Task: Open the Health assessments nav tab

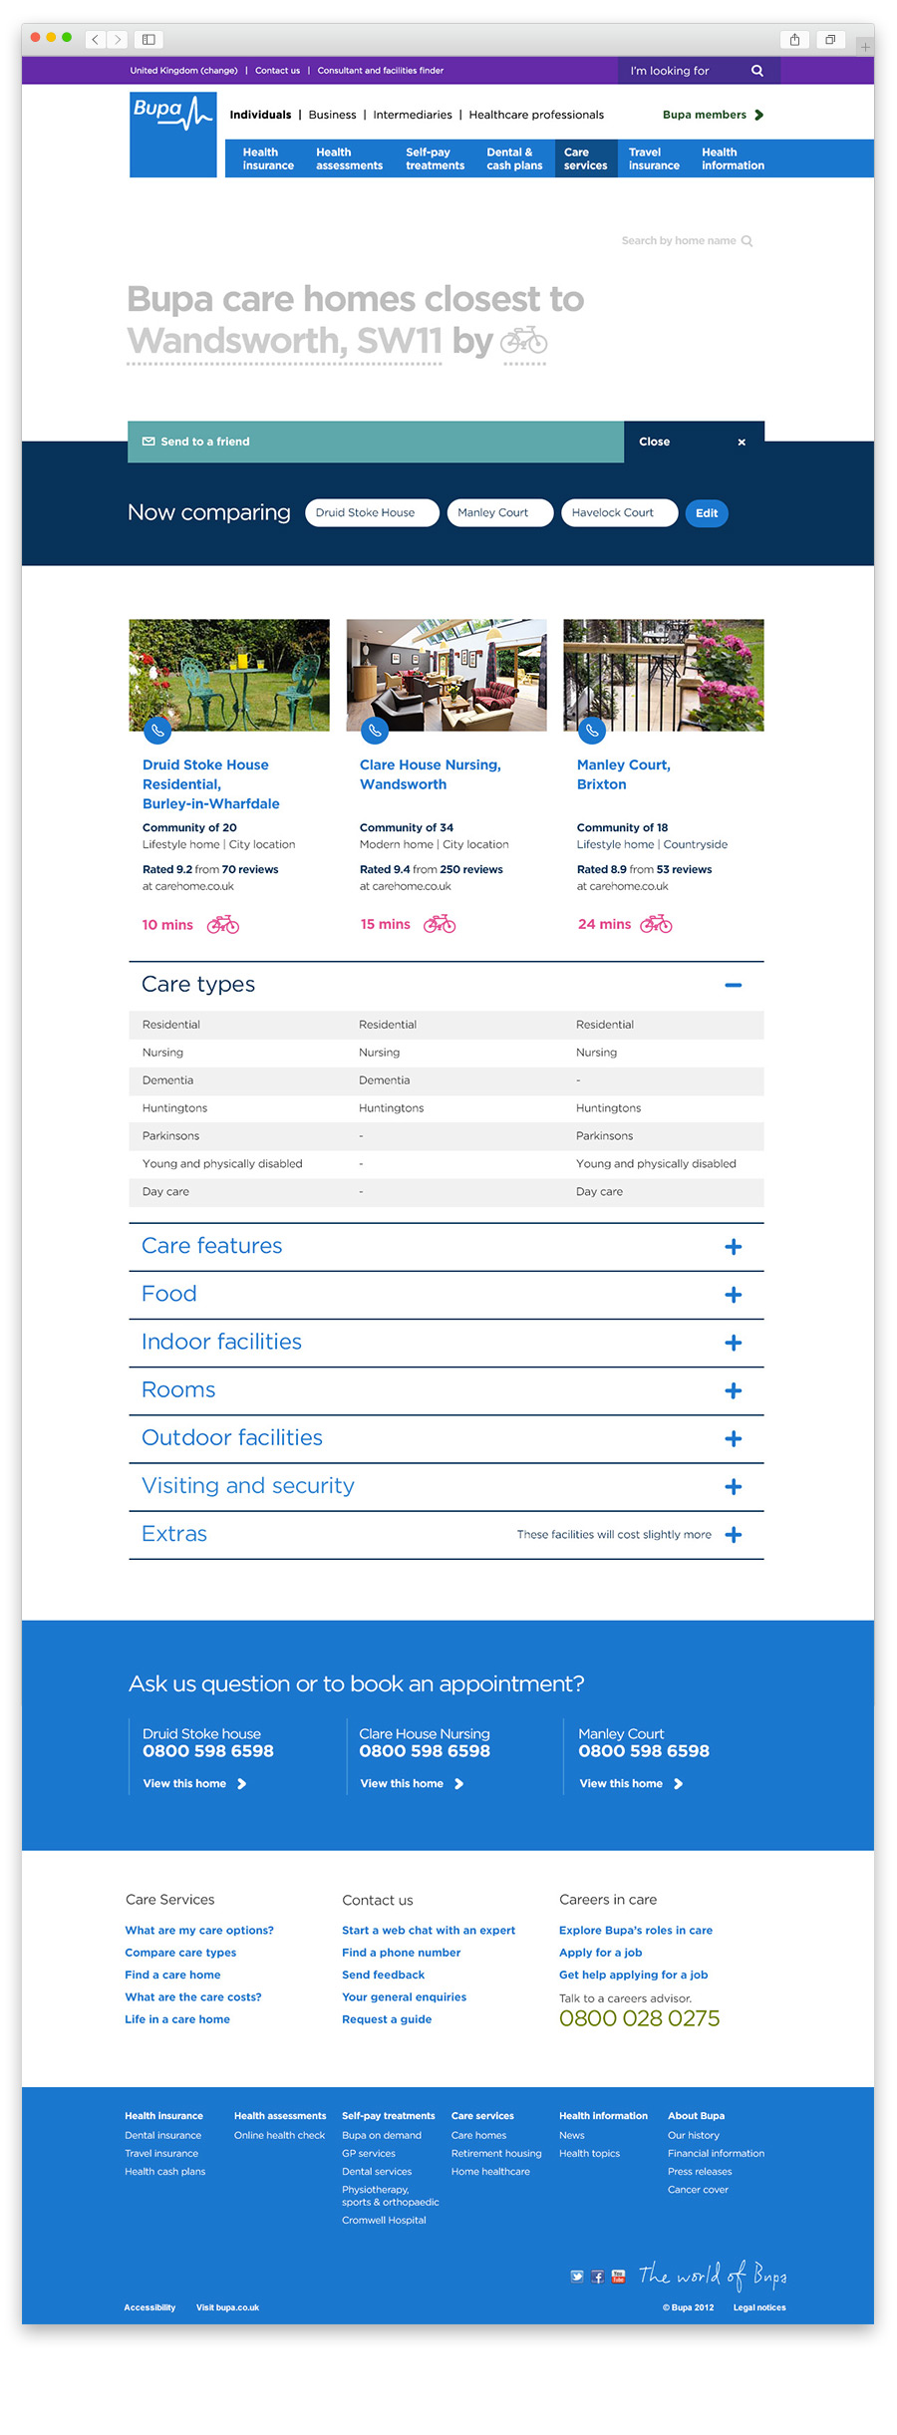Action: coord(349,159)
